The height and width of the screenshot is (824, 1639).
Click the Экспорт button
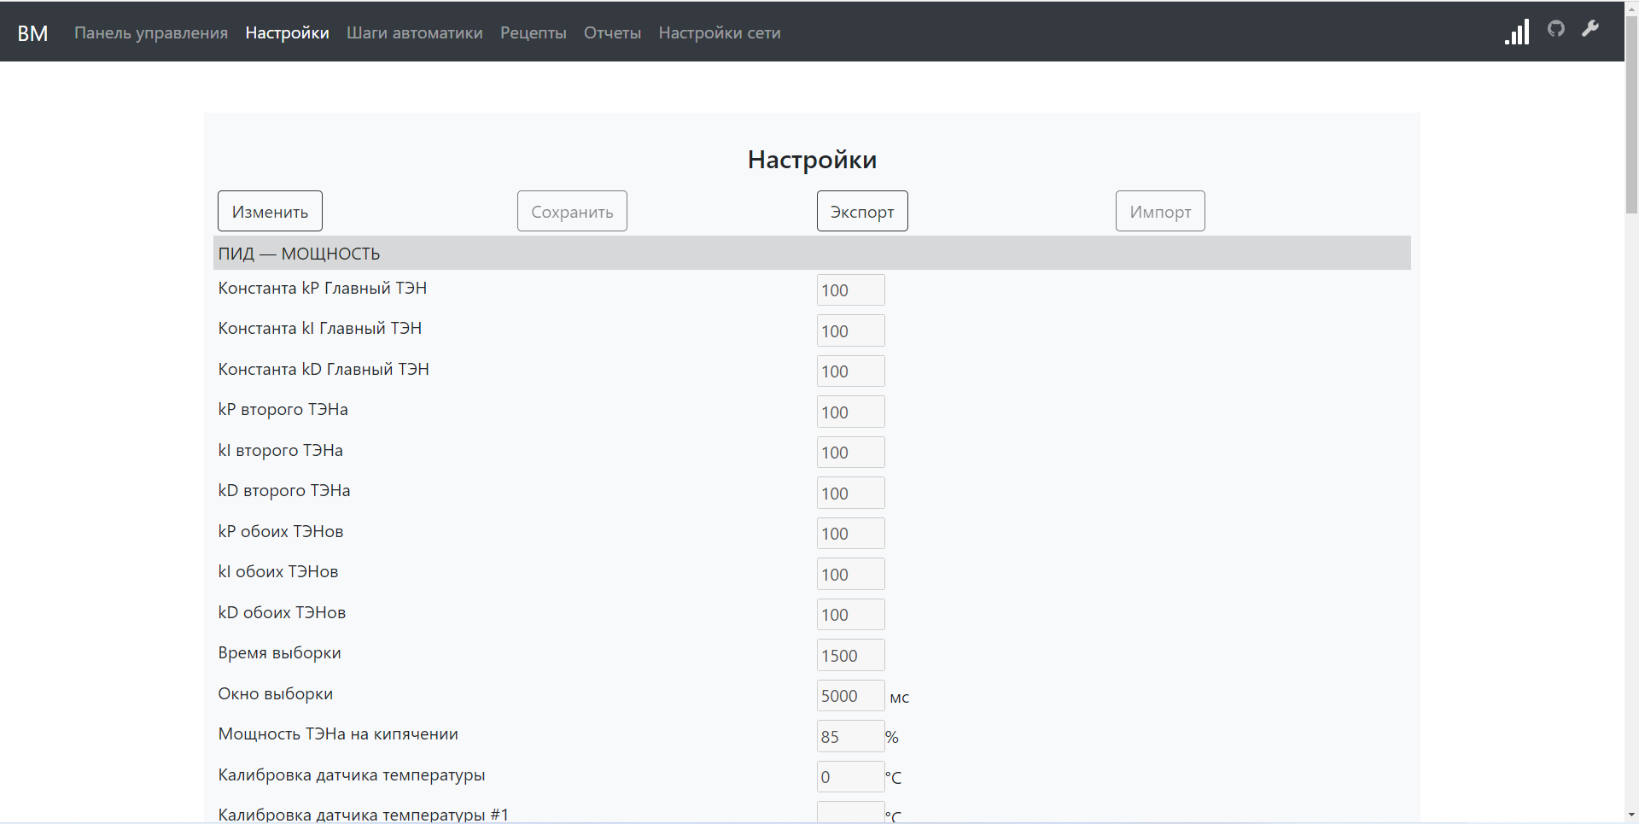862,211
